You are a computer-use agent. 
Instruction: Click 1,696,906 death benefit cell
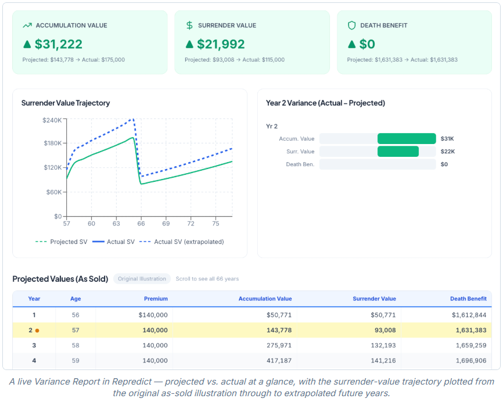[471, 361]
